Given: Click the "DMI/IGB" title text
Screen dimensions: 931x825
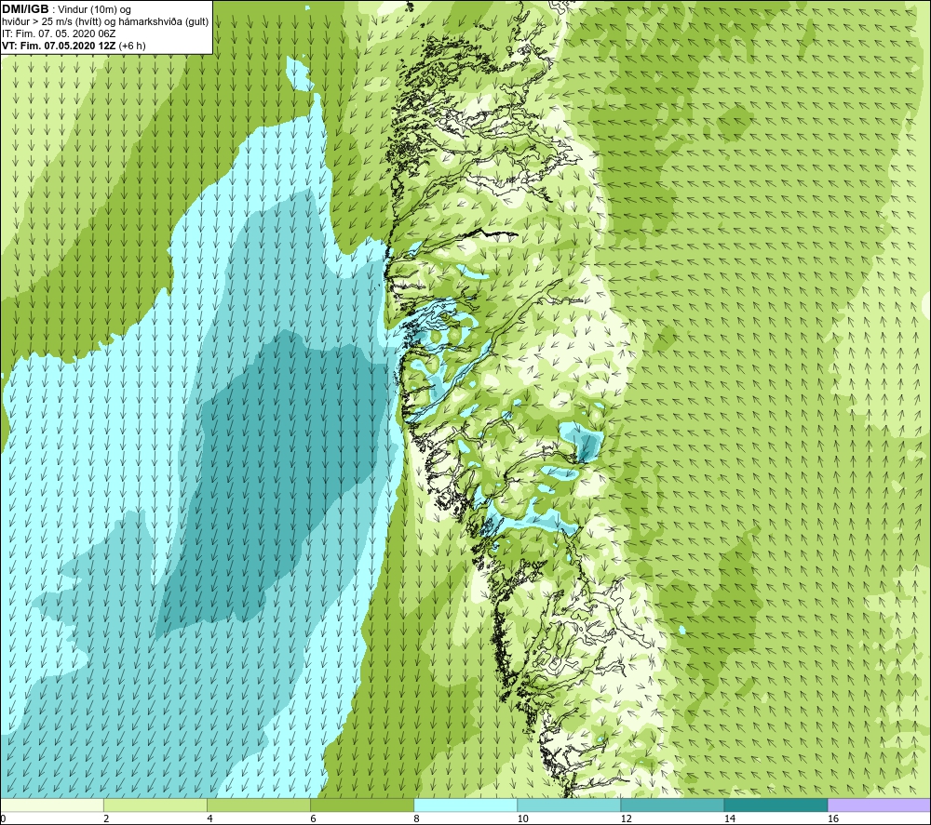Looking at the screenshot, I should (x=25, y=9).
